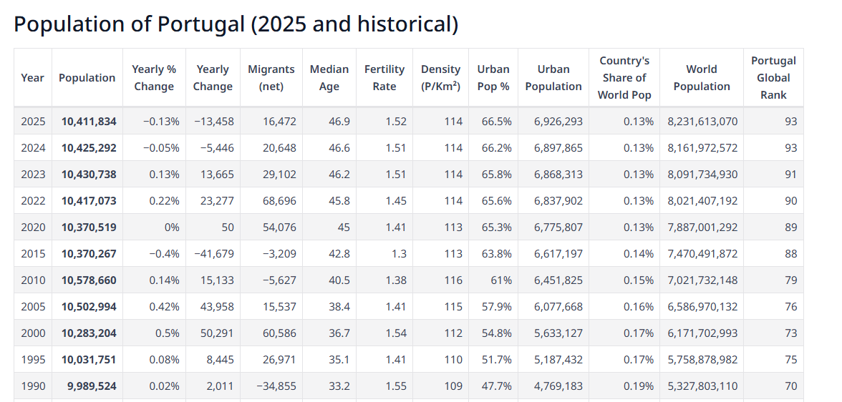Viewport: 842px width, 402px height.
Task: Click the Fertility Rate column header
Action: coord(384,78)
